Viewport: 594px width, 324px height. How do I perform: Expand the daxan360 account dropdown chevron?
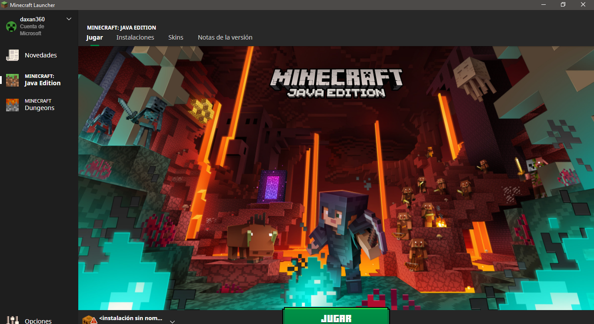[69, 19]
